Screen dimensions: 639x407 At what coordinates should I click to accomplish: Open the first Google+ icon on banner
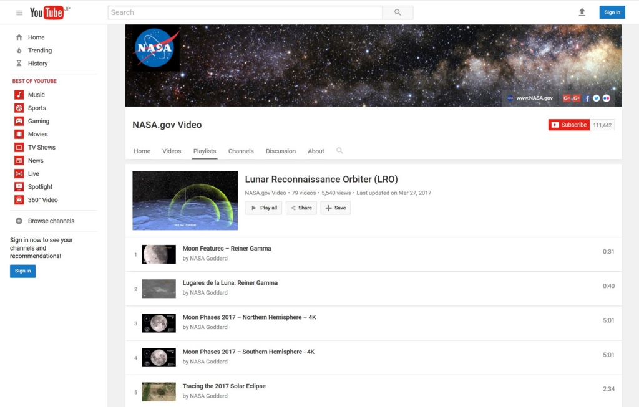click(x=567, y=98)
